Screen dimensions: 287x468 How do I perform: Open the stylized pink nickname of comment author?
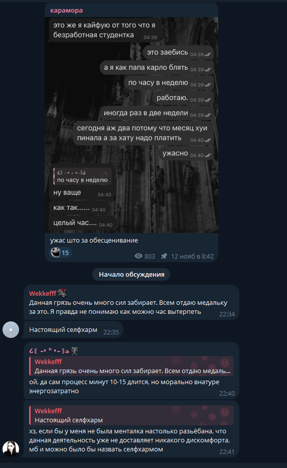tap(49, 350)
